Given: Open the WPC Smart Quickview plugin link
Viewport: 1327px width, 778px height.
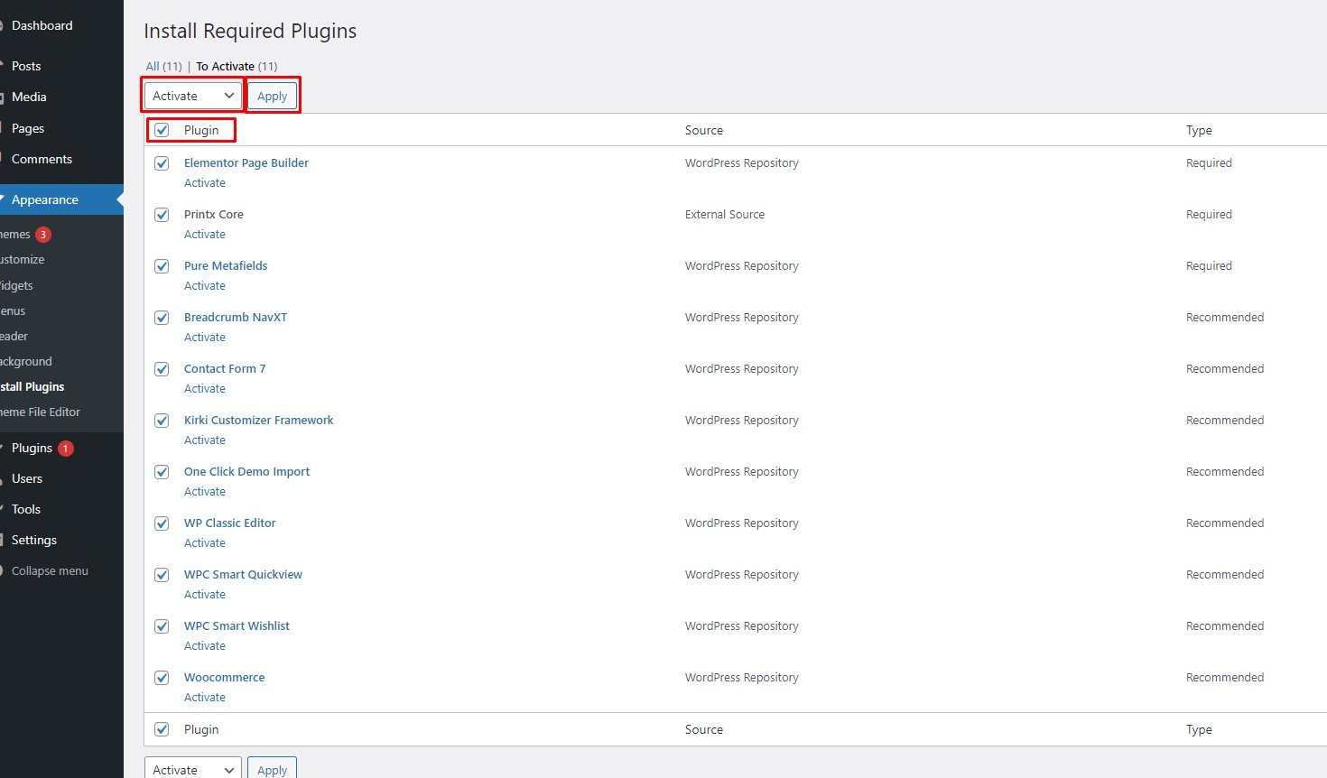Looking at the screenshot, I should coord(243,574).
